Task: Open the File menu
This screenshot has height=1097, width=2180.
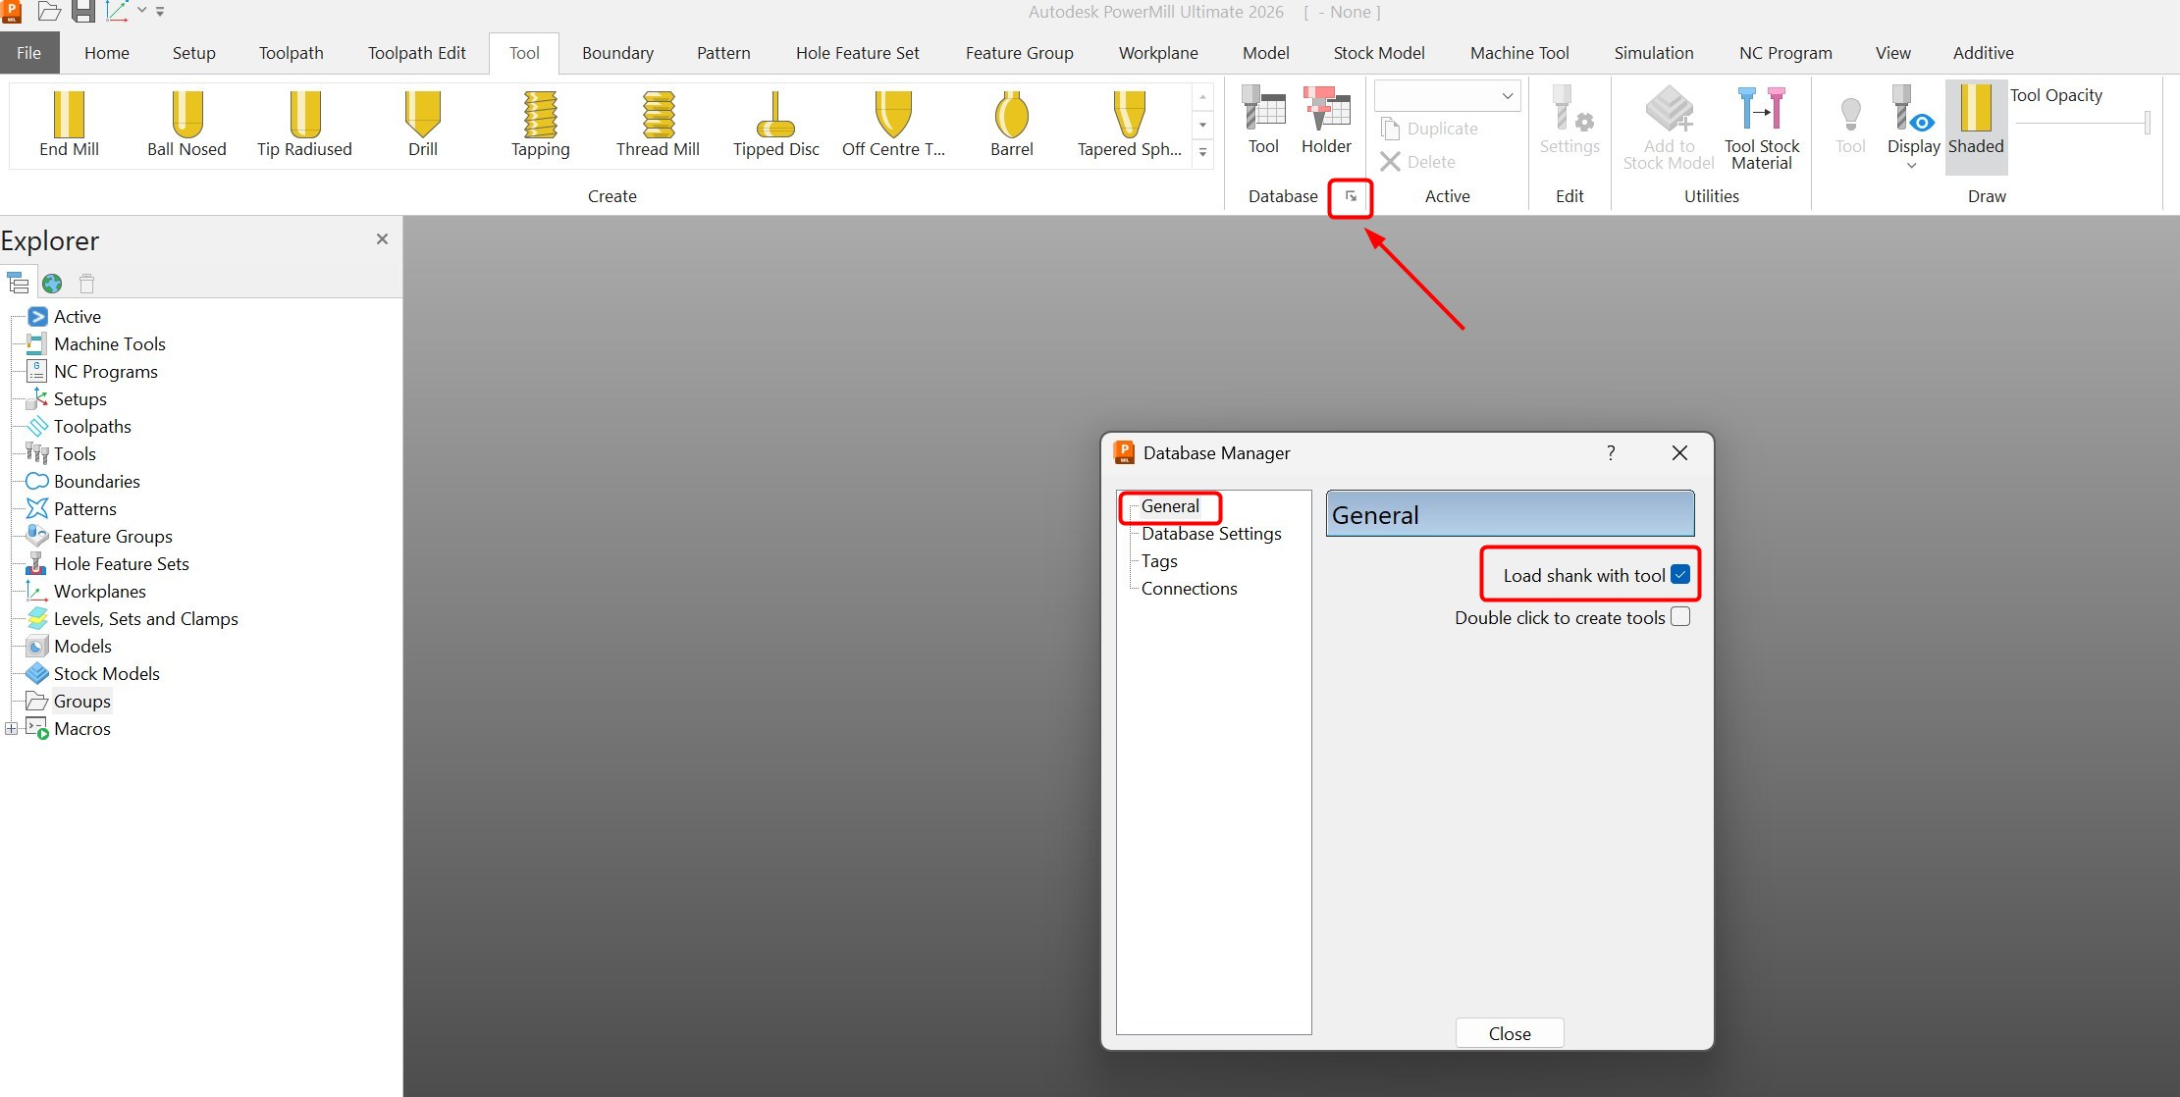Action: click(29, 53)
